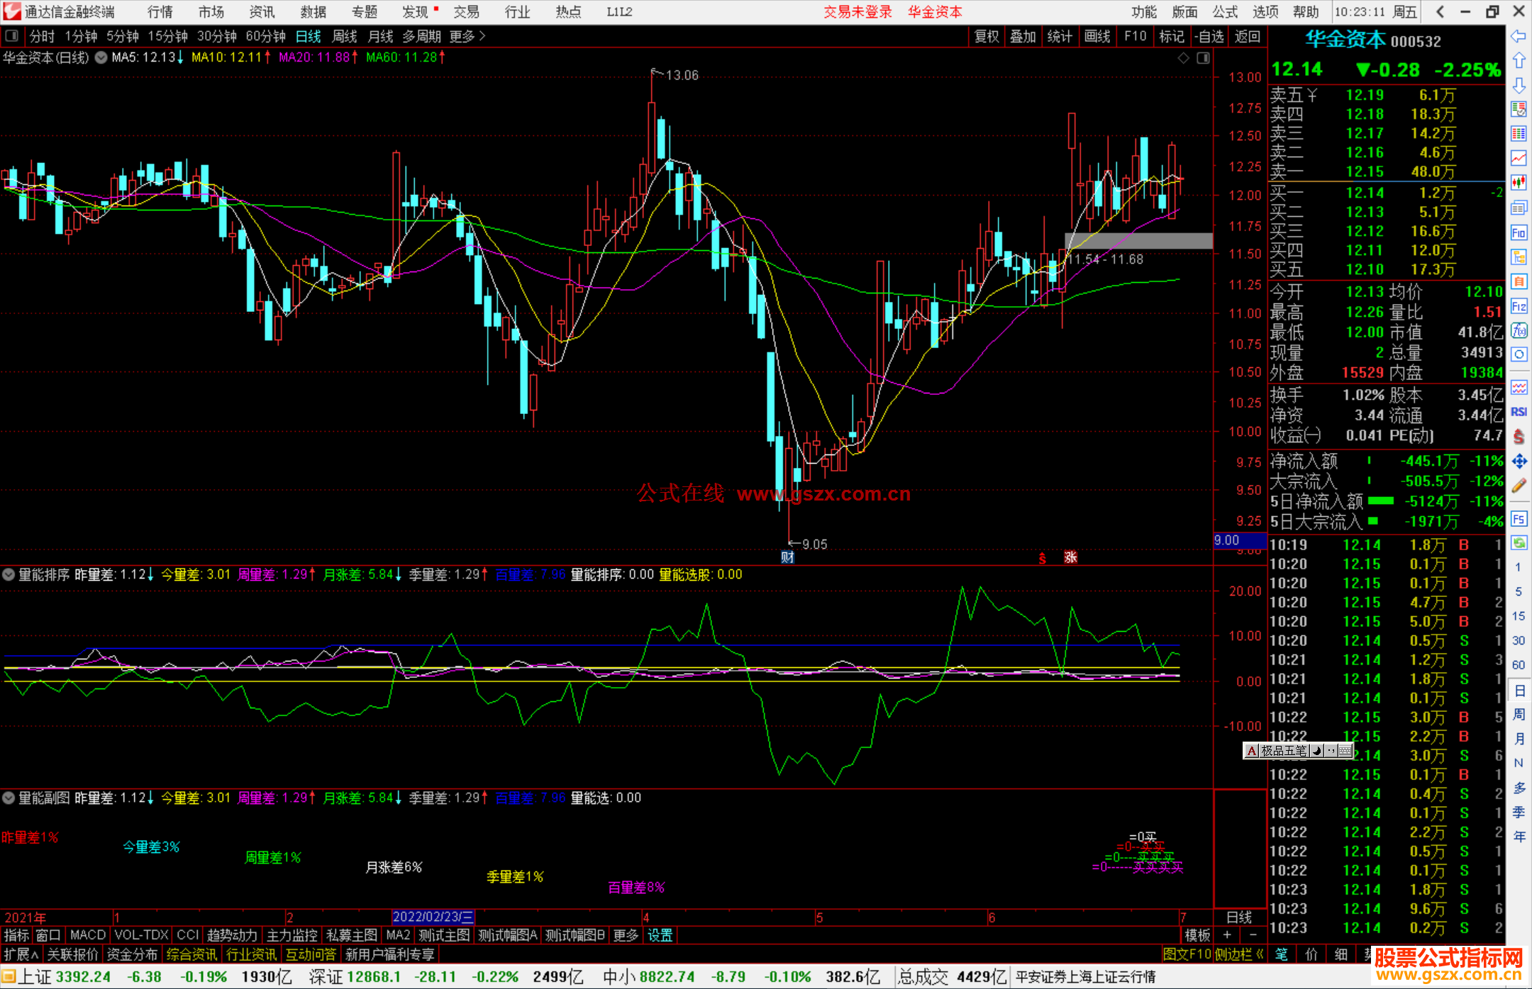Switch to the 月 period in the sidebar
Viewport: 1532px width, 989px height.
1519,739
